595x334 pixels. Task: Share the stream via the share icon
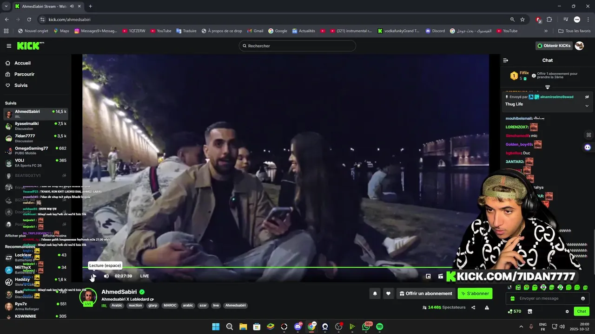coord(473,308)
